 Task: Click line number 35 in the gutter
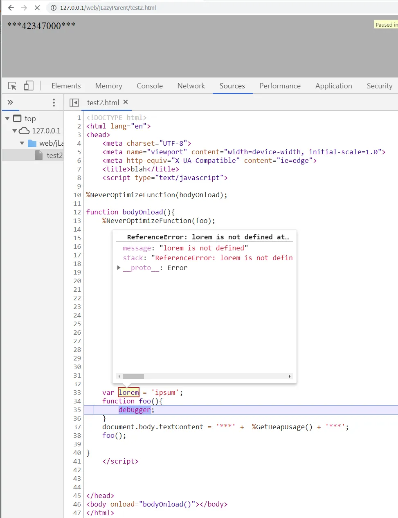tap(77, 410)
